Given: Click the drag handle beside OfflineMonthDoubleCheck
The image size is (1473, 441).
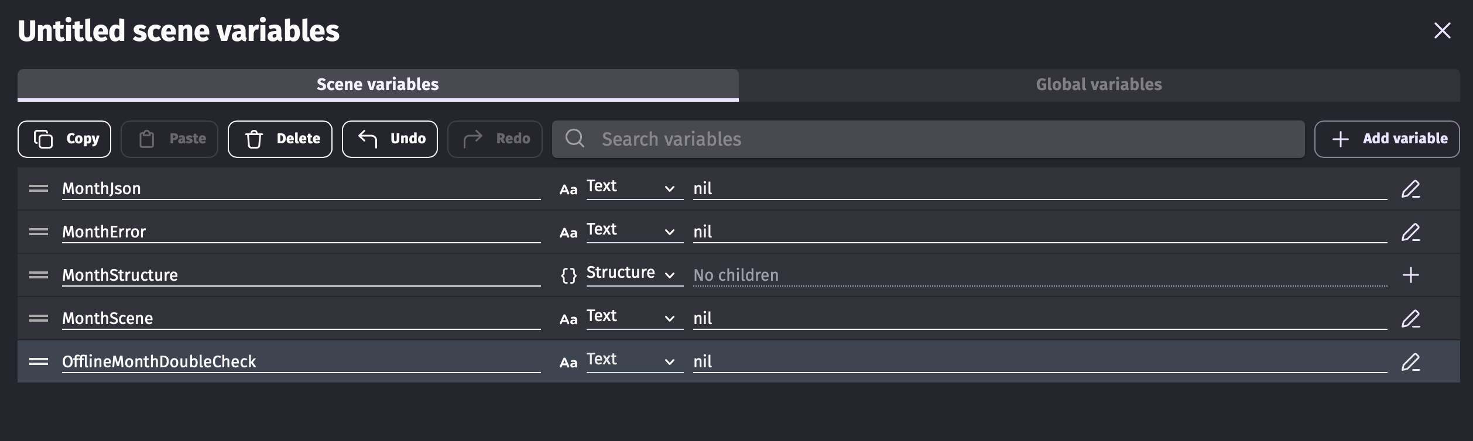Looking at the screenshot, I should tap(39, 361).
